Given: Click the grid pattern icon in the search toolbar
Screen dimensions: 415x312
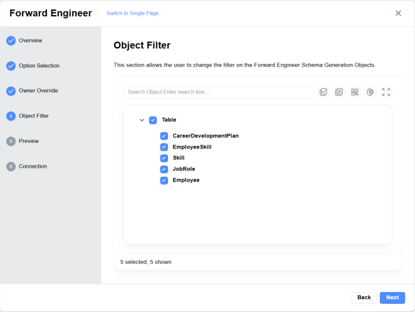Looking at the screenshot, I should [x=355, y=92].
